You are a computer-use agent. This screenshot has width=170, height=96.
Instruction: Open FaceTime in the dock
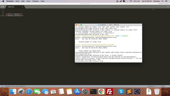[37, 91]
